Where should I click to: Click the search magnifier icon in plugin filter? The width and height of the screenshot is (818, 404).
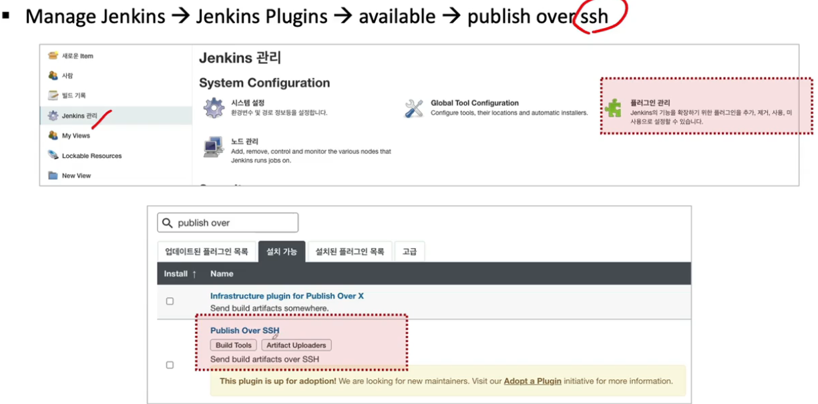click(167, 223)
